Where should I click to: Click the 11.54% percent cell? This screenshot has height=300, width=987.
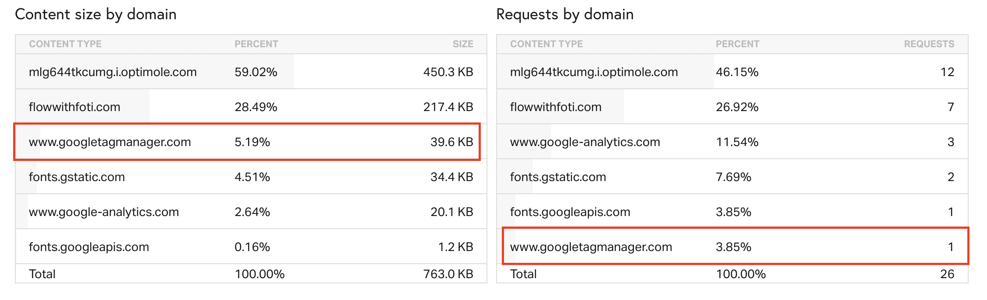point(737,142)
